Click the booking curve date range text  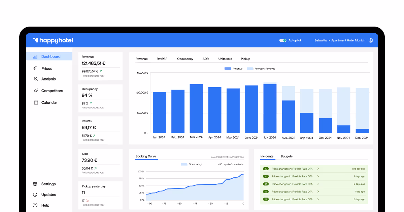pyautogui.click(x=227, y=157)
